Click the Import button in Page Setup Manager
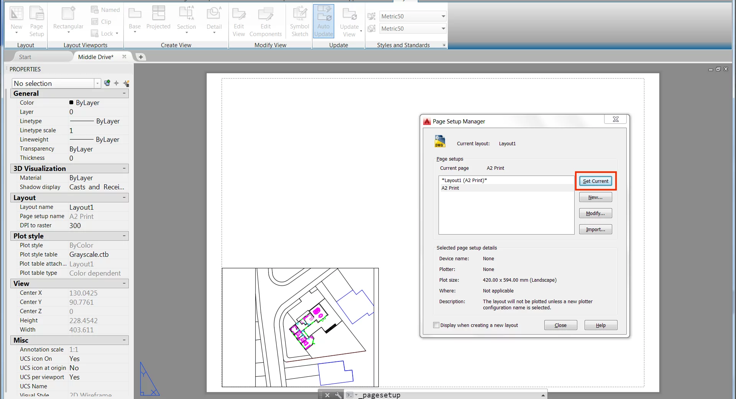The width and height of the screenshot is (736, 399). point(595,229)
